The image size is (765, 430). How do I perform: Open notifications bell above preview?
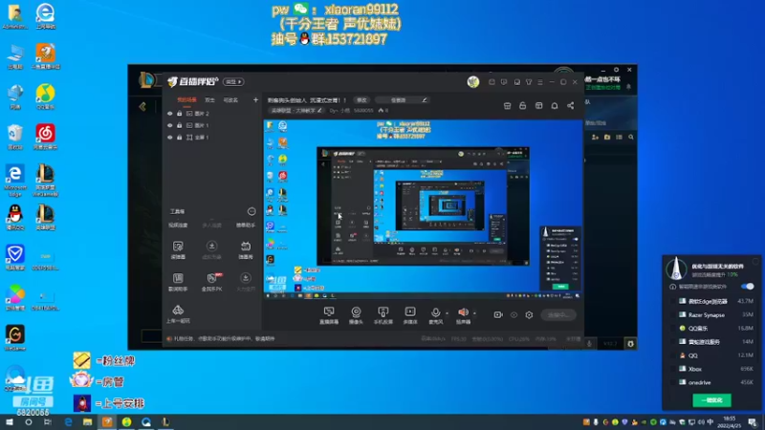click(x=555, y=106)
